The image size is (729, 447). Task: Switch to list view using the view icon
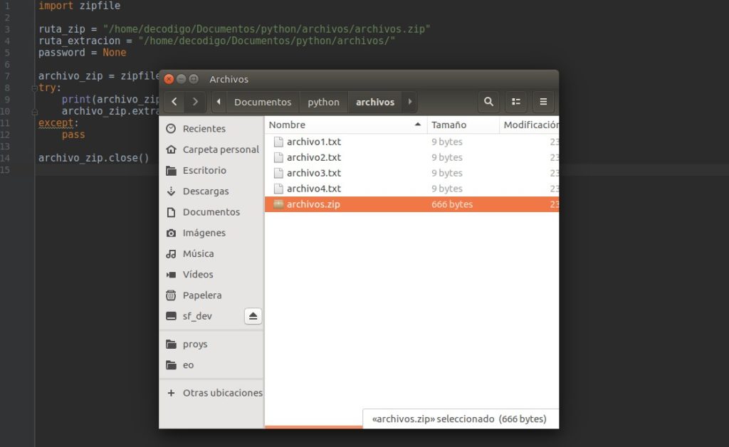pos(515,102)
